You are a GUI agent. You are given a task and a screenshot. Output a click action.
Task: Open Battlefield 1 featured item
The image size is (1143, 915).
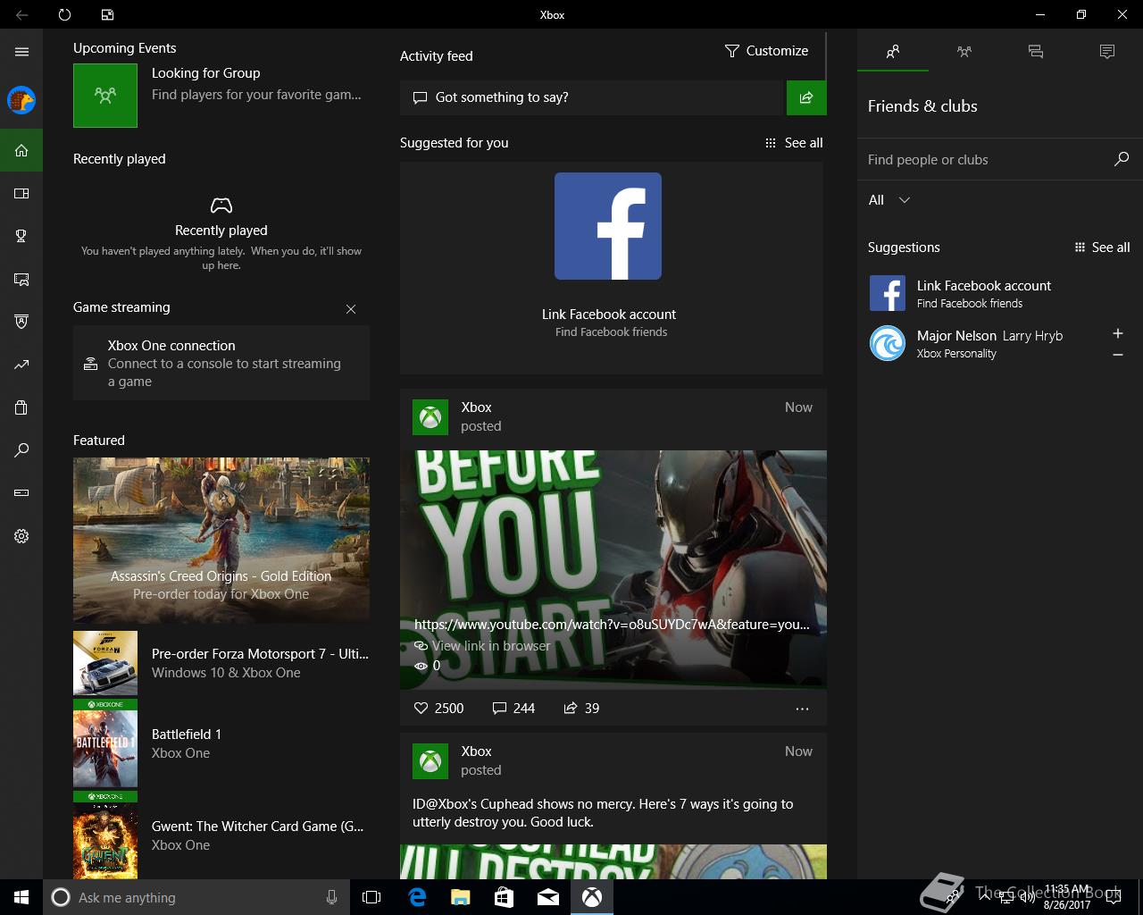point(221,743)
